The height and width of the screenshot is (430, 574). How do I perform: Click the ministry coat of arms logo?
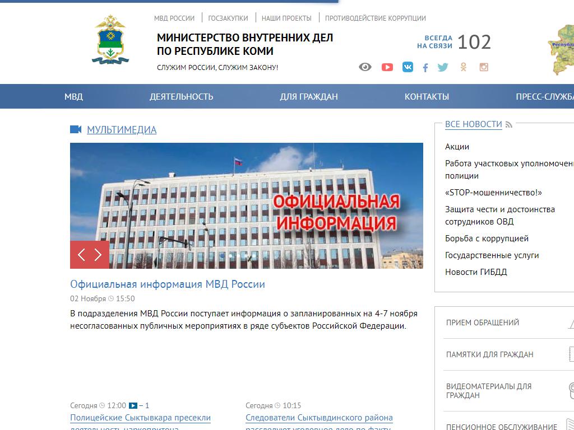pos(110,40)
